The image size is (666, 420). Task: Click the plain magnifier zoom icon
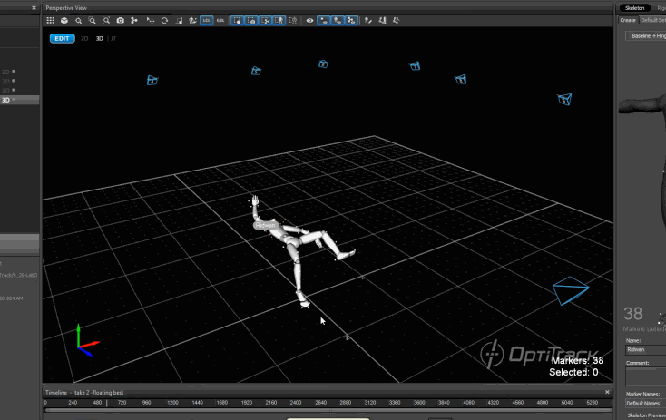(79, 20)
